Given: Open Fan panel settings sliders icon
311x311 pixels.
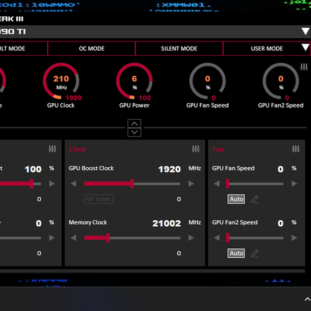Looking at the screenshot, I should [295, 149].
